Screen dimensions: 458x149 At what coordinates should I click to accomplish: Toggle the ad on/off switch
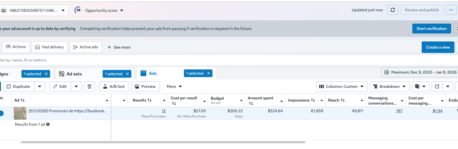coord(1,113)
